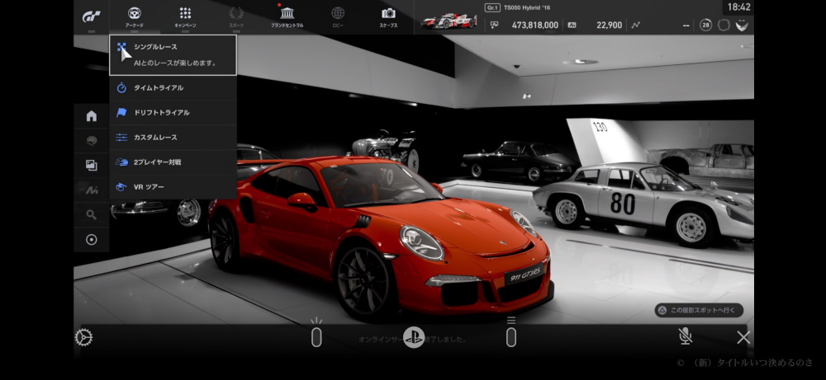
Task: Click the mileage value 22,900
Action: 609,25
